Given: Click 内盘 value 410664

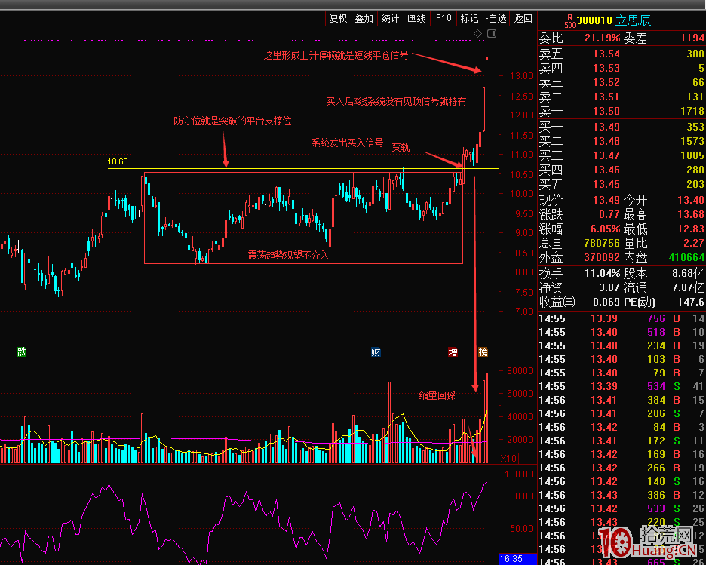Looking at the screenshot, I should 686,258.
